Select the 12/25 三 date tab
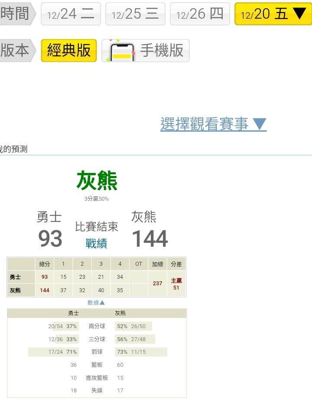312x401 pixels. click(135, 14)
